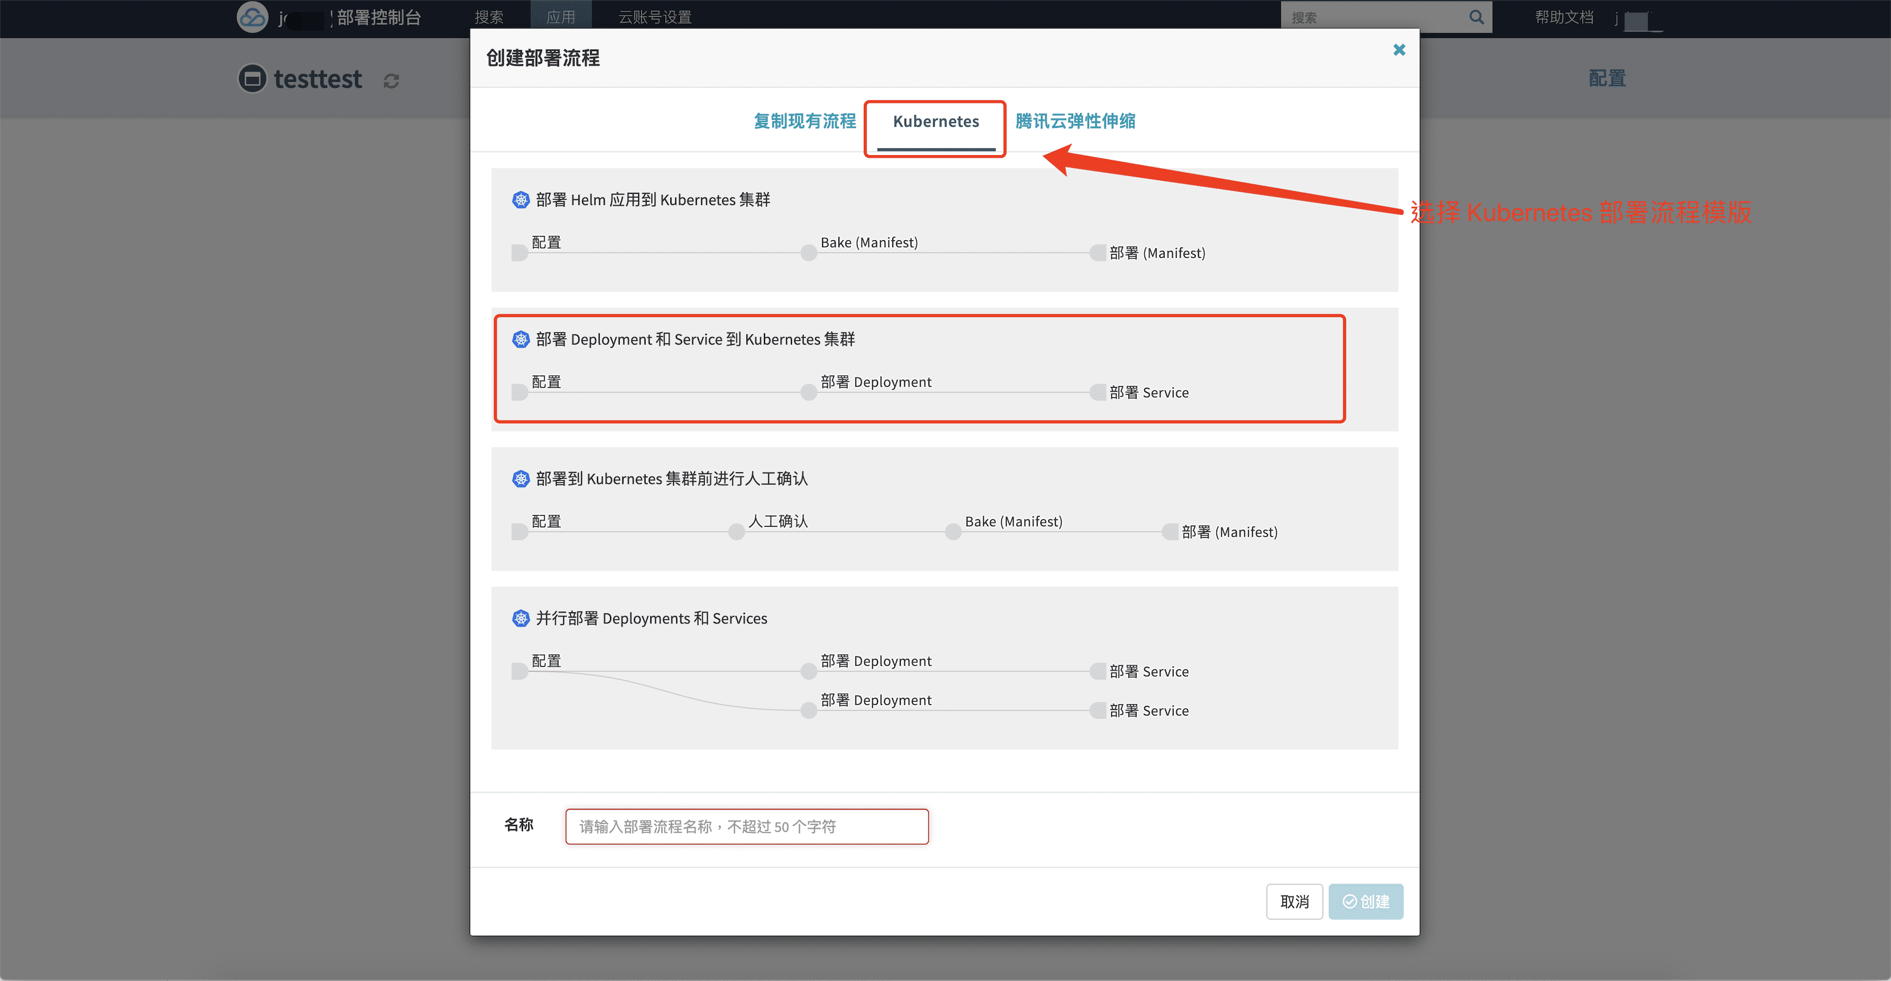Click Kubernetes icon of parallel deploy template

click(x=521, y=618)
